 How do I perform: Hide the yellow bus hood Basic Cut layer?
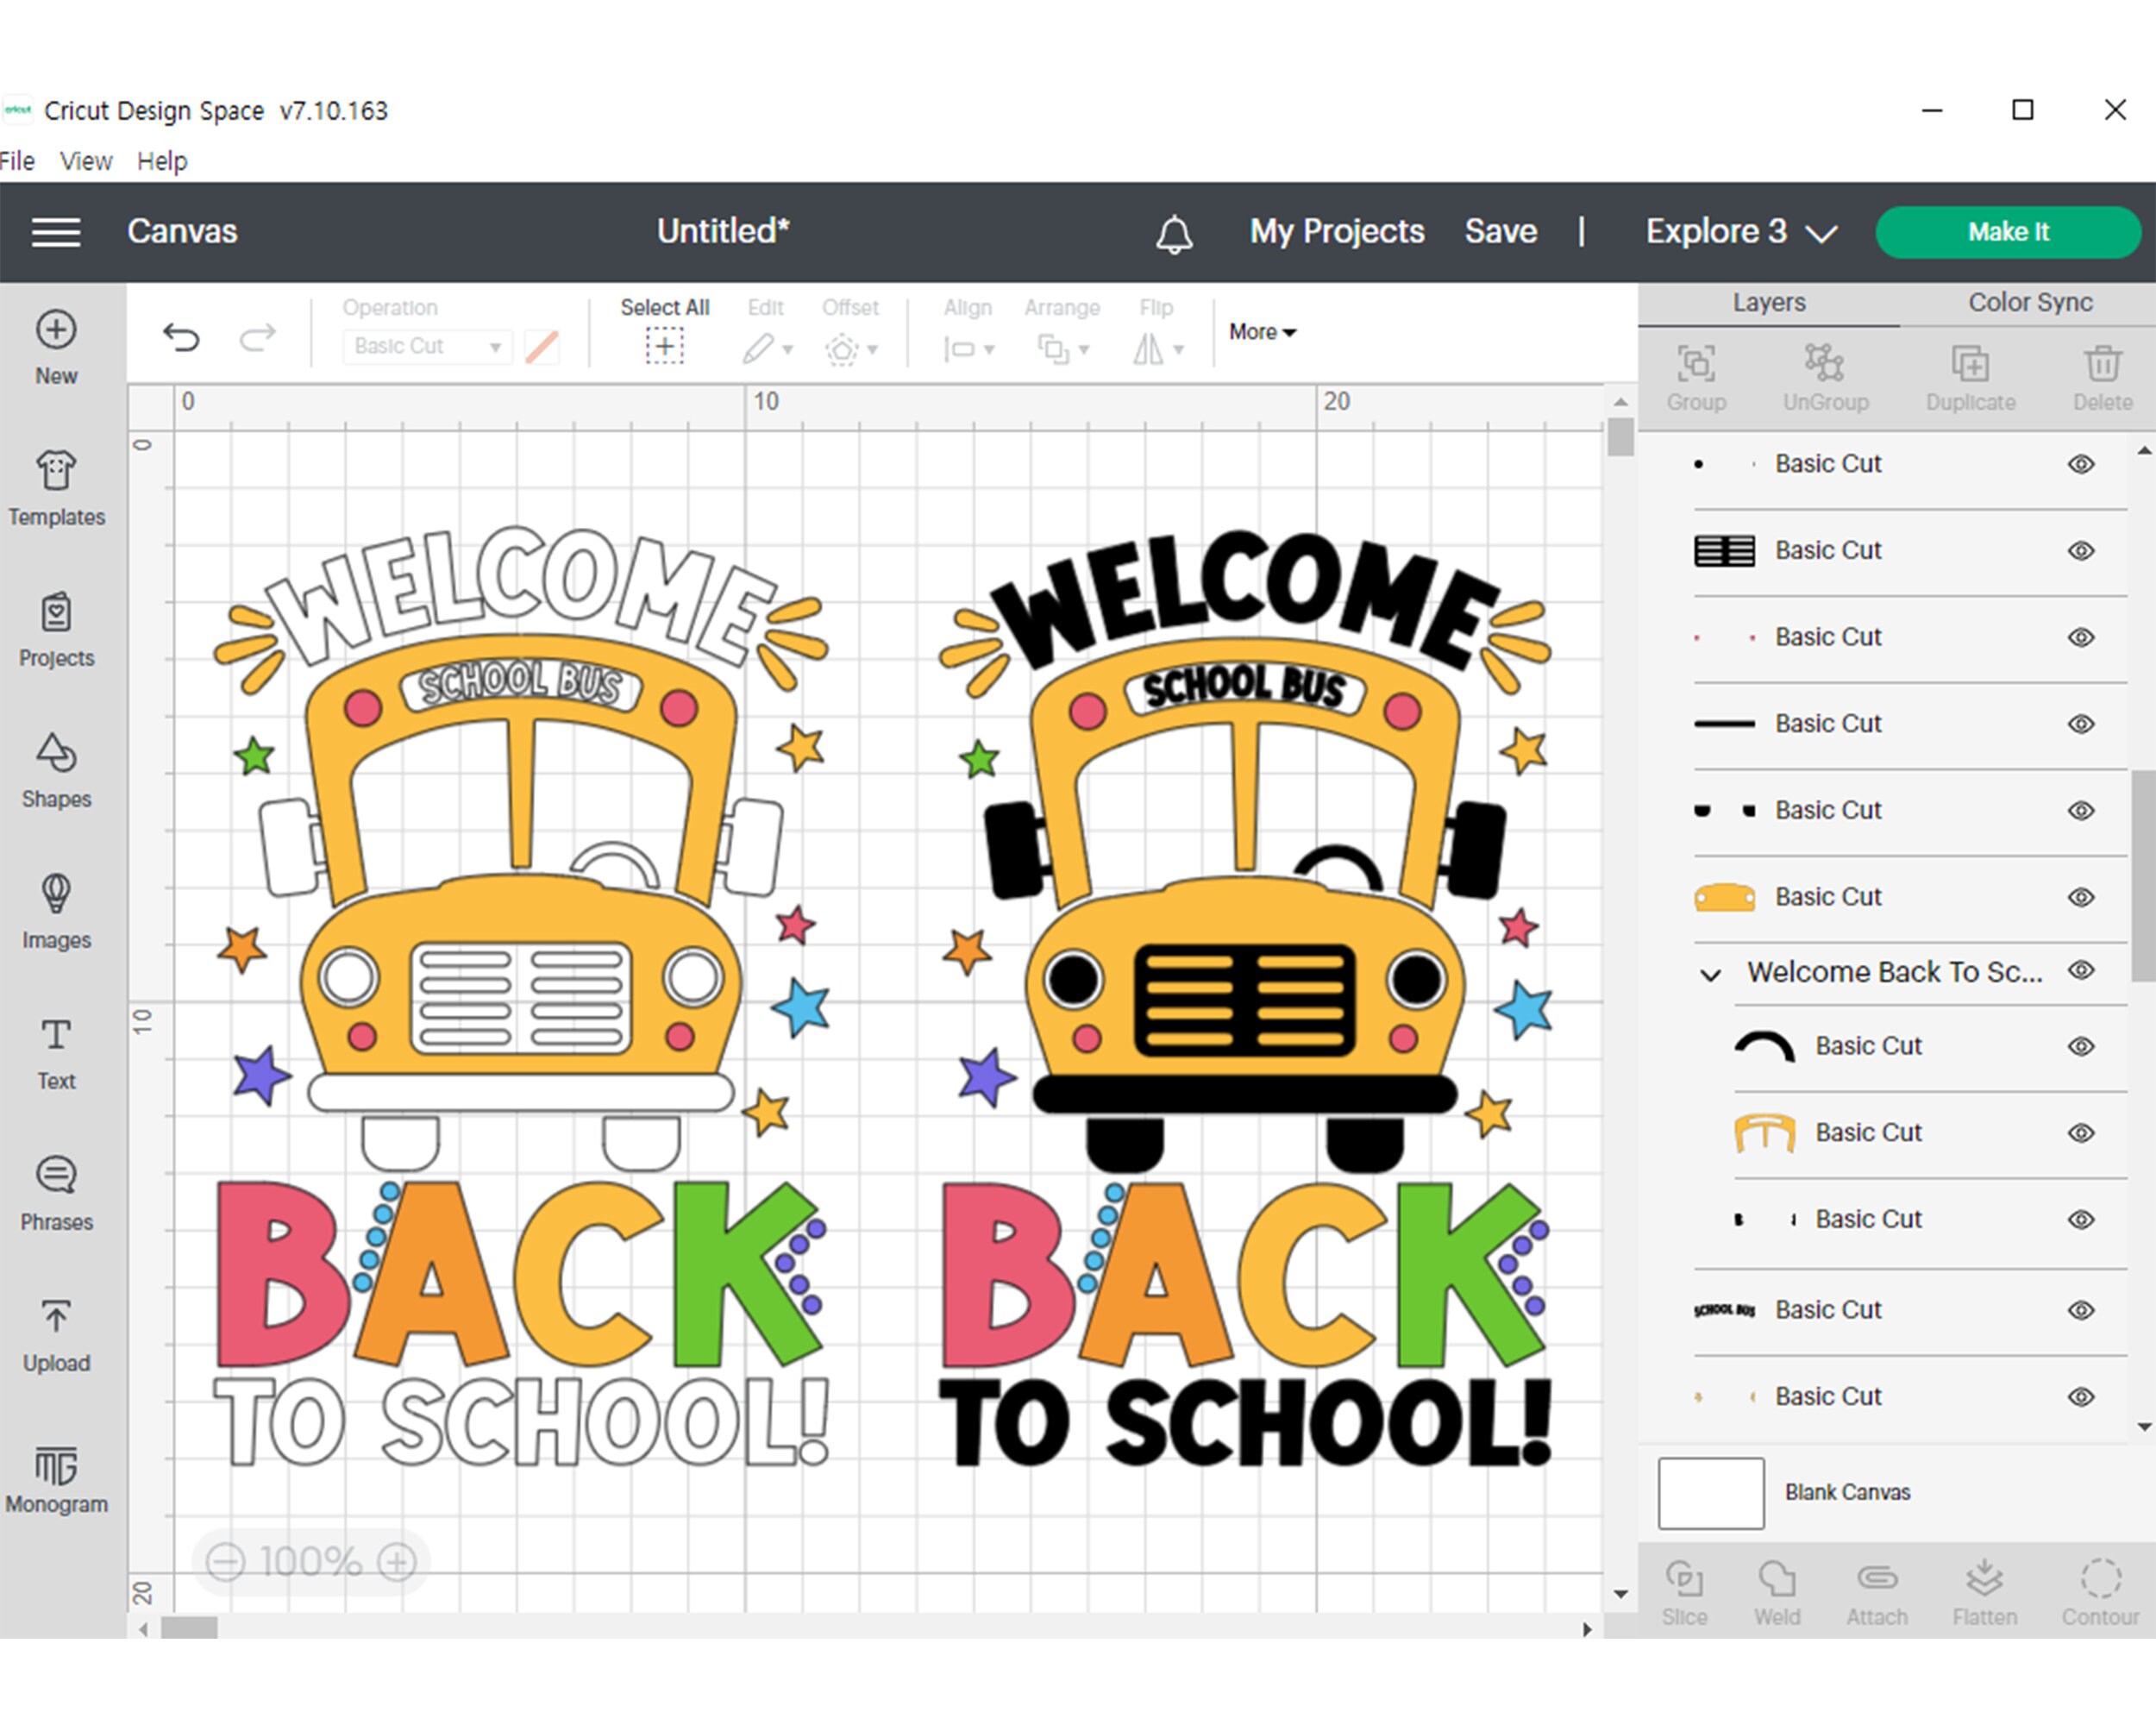pos(2080,897)
